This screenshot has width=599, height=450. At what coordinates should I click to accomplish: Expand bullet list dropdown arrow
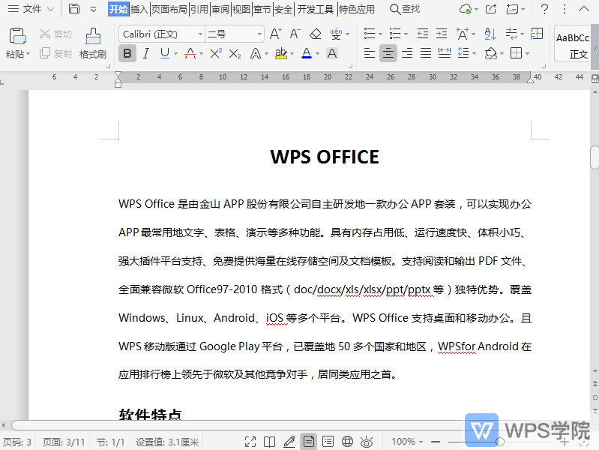coord(381,34)
